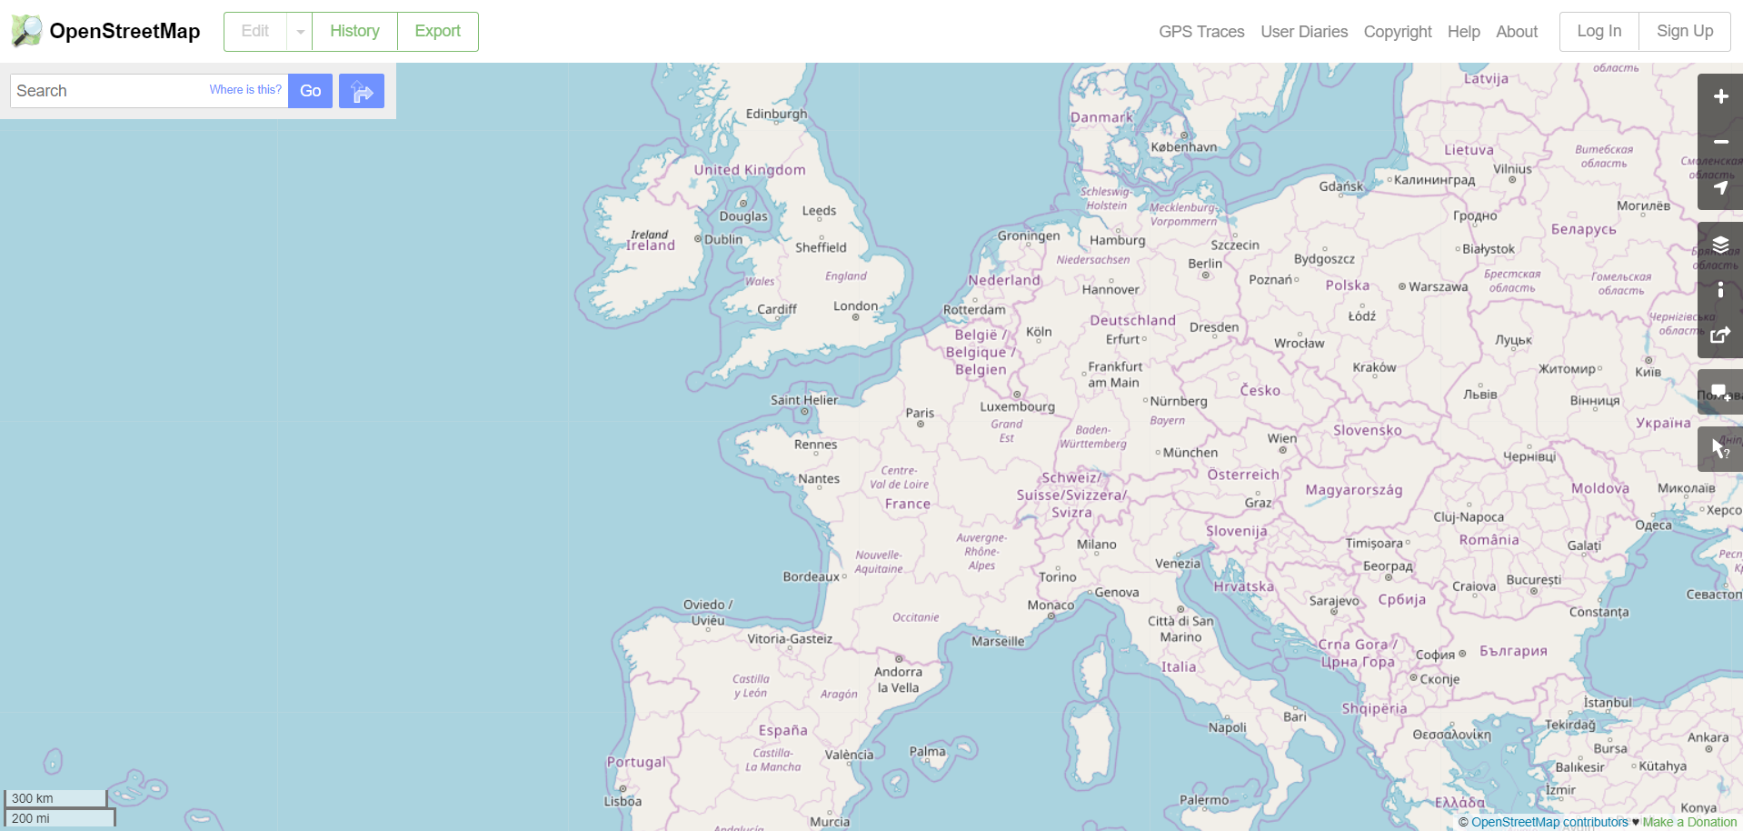
Task: Click the København label on the map
Action: click(1184, 147)
